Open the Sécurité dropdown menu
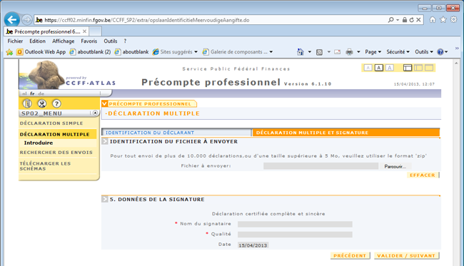The height and width of the screenshot is (266, 464). tap(398, 52)
